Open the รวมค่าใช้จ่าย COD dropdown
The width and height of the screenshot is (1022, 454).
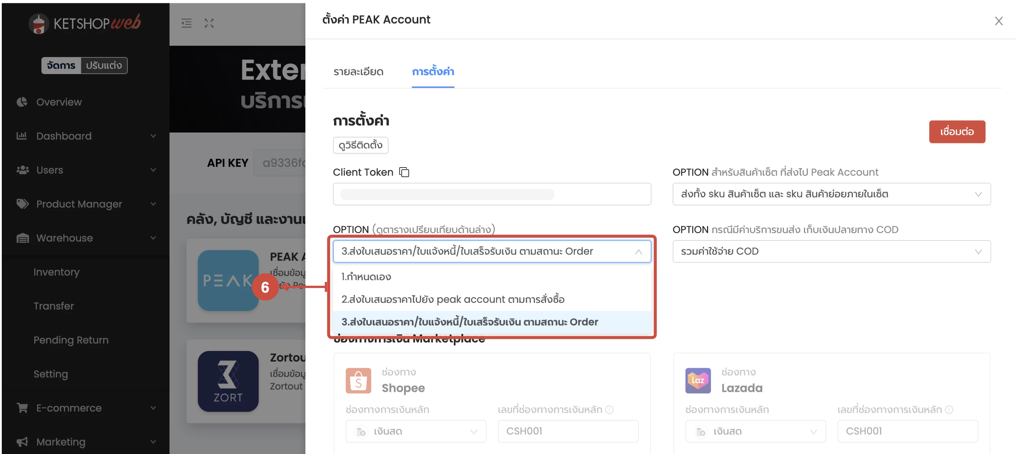click(831, 251)
